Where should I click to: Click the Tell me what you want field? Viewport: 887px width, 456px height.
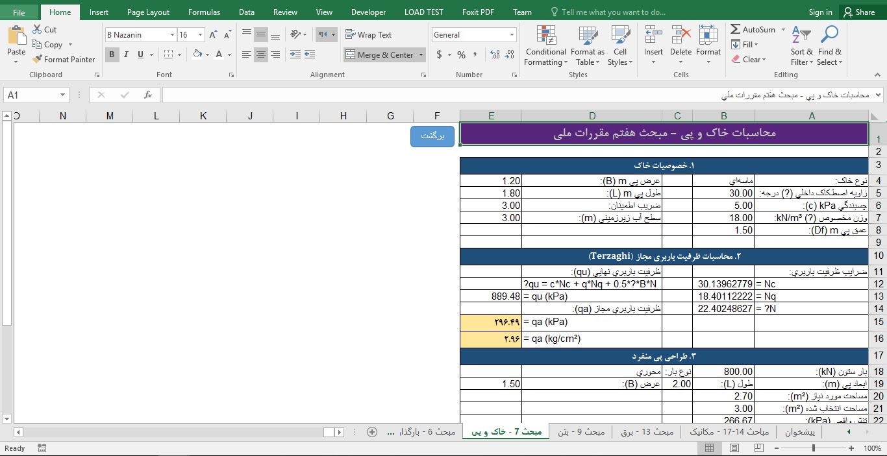click(x=613, y=12)
